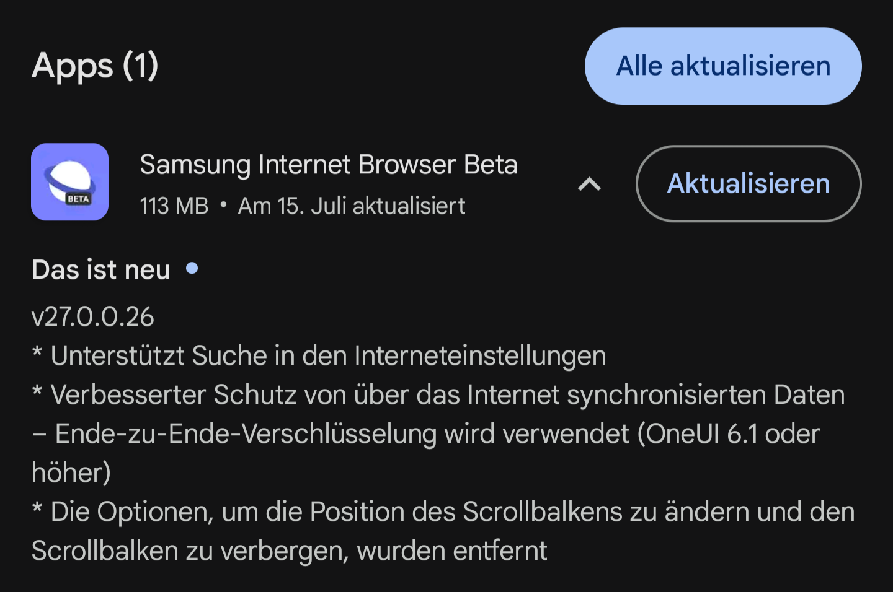Image resolution: width=893 pixels, height=592 pixels.
Task: Click the Ende-zu-Ende-Verschlüsselung text line
Action: pos(341,434)
